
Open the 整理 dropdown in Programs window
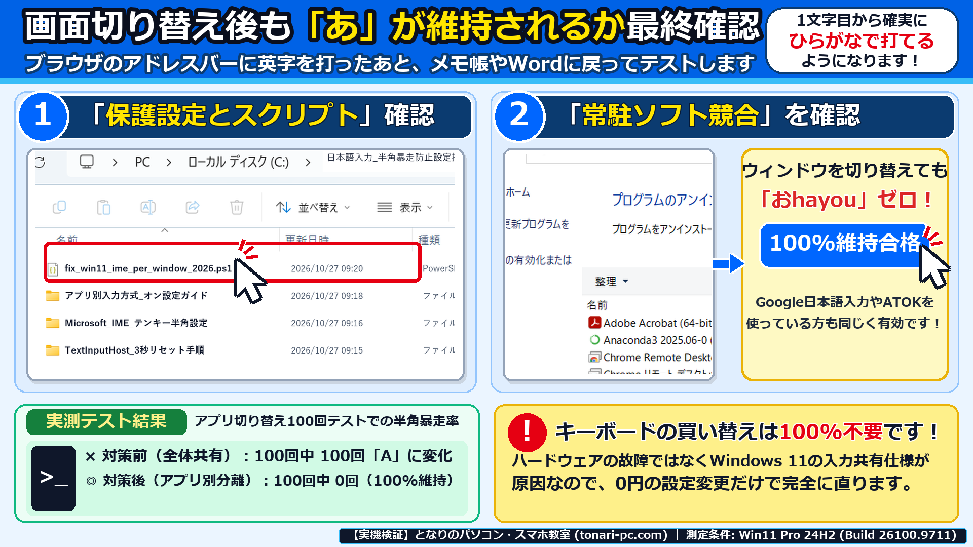[x=612, y=281]
